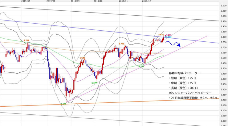This screenshot has height=126, width=228.
Task: Click the 5.000 price axis value
Action: (x=223, y=121)
